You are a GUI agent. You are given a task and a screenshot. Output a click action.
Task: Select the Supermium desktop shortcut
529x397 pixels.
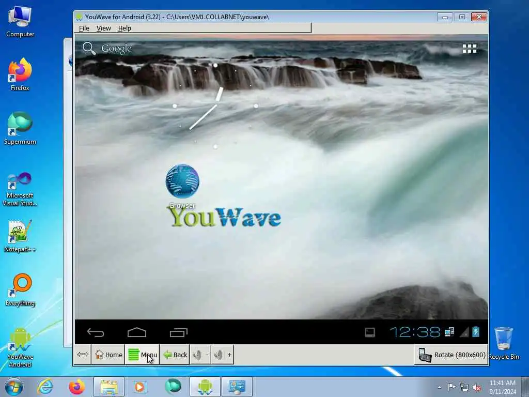[x=20, y=128]
